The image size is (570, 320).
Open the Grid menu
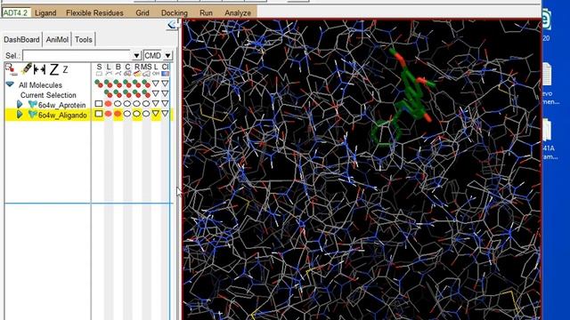point(142,12)
